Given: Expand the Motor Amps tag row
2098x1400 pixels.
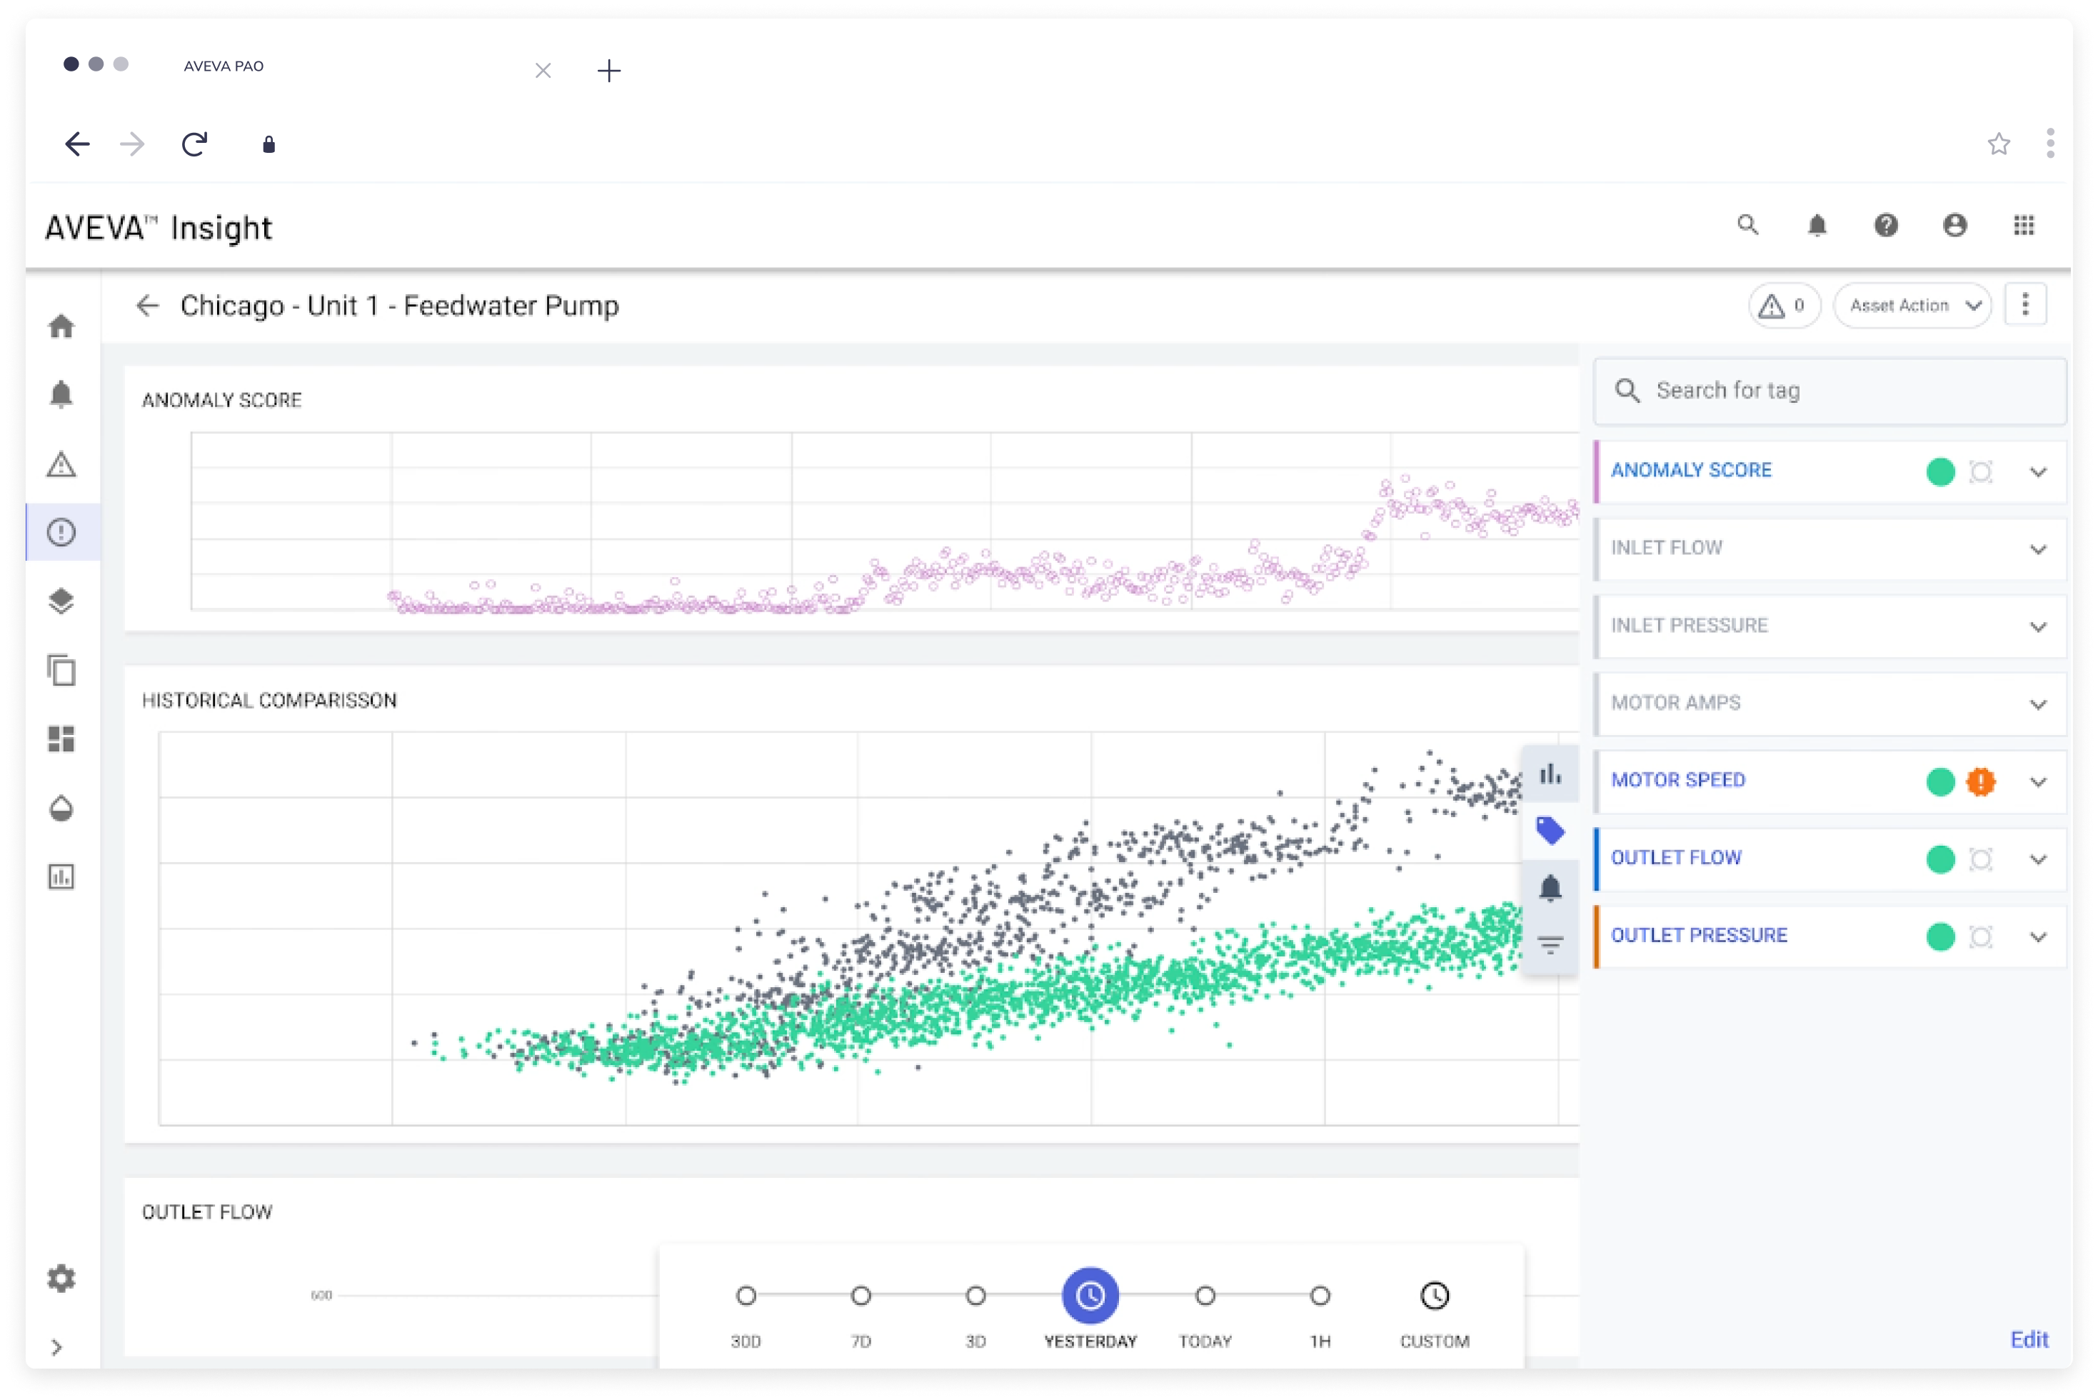Looking at the screenshot, I should point(2037,704).
